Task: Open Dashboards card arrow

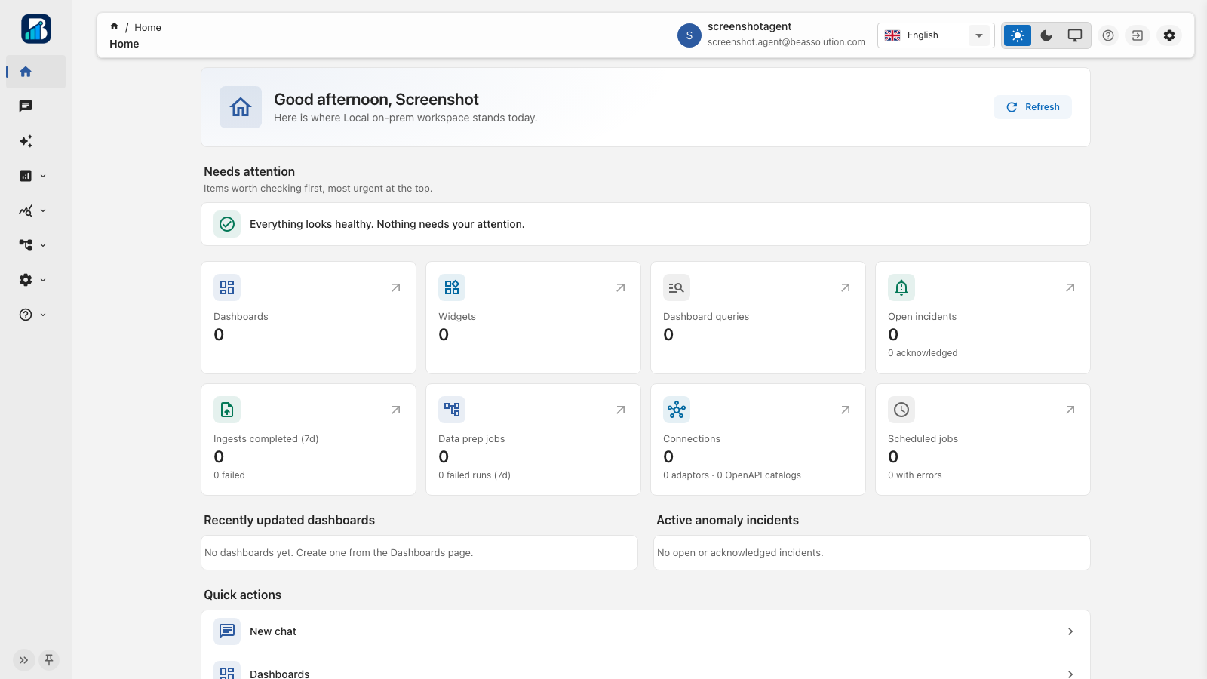Action: click(x=396, y=287)
